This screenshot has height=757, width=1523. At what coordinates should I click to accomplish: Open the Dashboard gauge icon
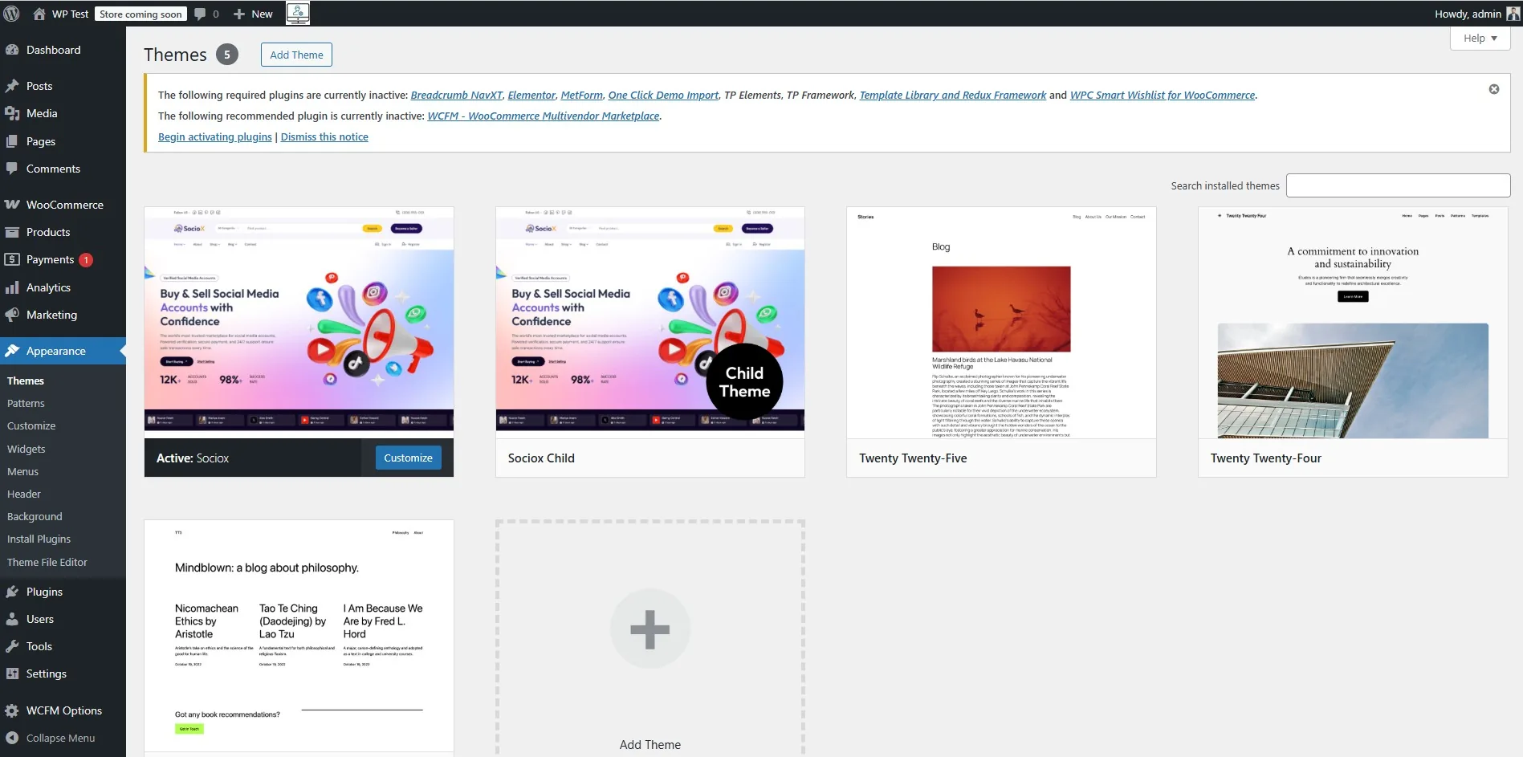coord(12,50)
